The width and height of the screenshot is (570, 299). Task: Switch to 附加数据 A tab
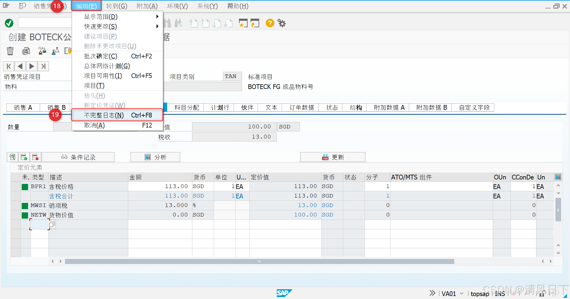coord(389,107)
